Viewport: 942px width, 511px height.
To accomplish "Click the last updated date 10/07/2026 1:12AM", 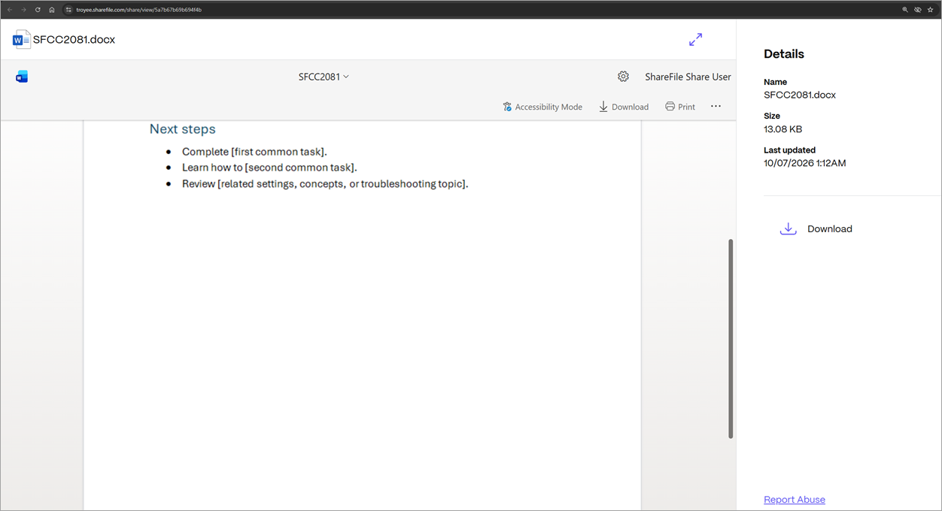I will point(804,163).
